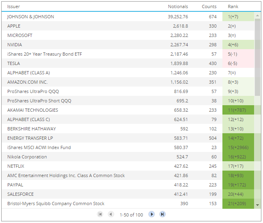
Task: Click rank cell 18(+93)
Action: tap(238, 175)
